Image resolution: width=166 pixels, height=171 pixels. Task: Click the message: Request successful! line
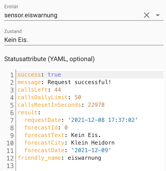[64, 82]
